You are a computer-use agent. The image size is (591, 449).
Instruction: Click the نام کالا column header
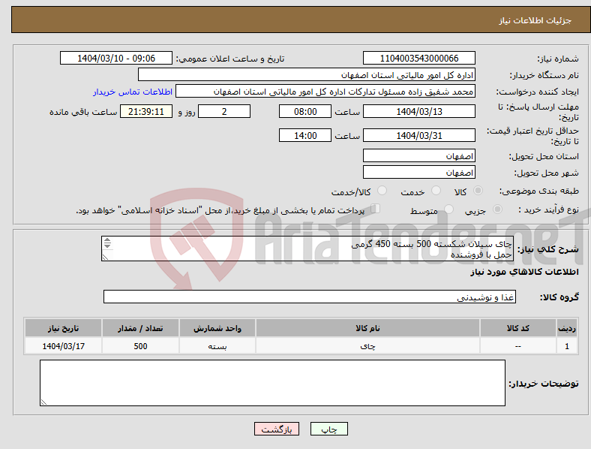[367, 328]
